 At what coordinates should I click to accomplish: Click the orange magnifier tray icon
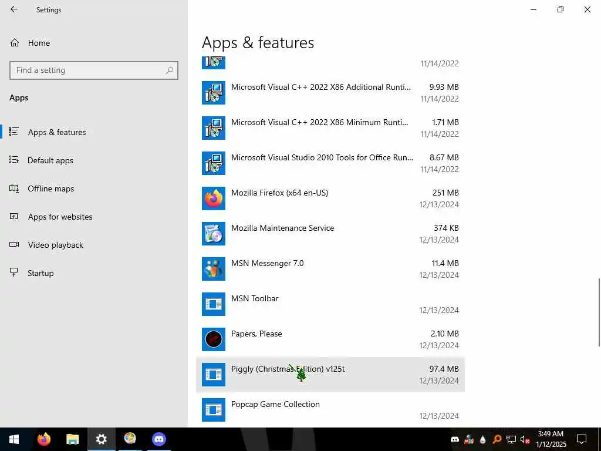497,439
